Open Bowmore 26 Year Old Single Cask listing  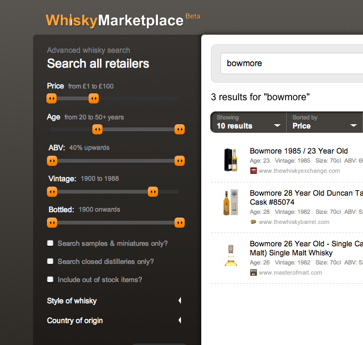[x=306, y=248]
